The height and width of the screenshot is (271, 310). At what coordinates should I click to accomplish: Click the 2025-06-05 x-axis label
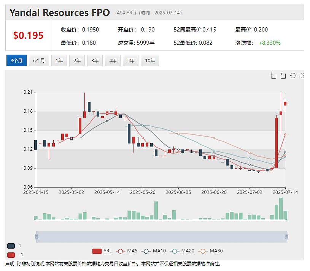coord(178,192)
